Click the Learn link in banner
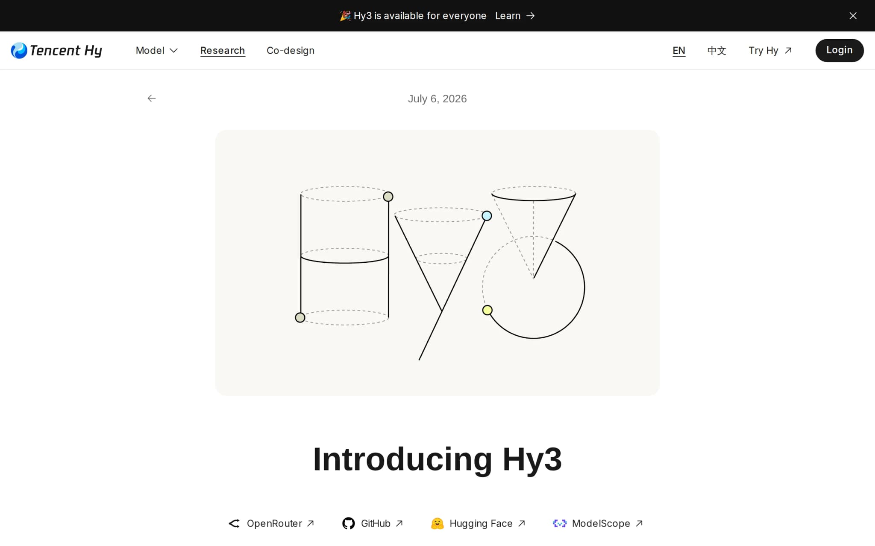875x546 pixels. coord(515,16)
